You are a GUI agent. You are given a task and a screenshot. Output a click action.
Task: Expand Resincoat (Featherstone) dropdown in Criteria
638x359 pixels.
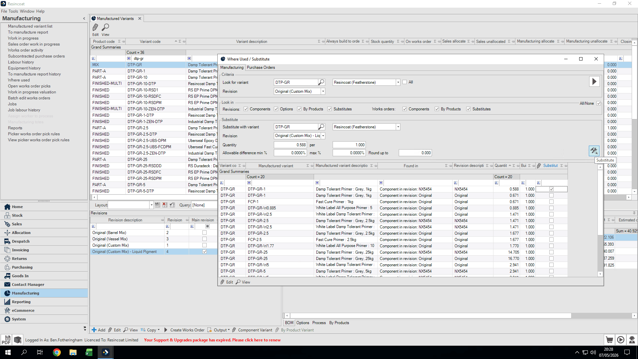(398, 82)
